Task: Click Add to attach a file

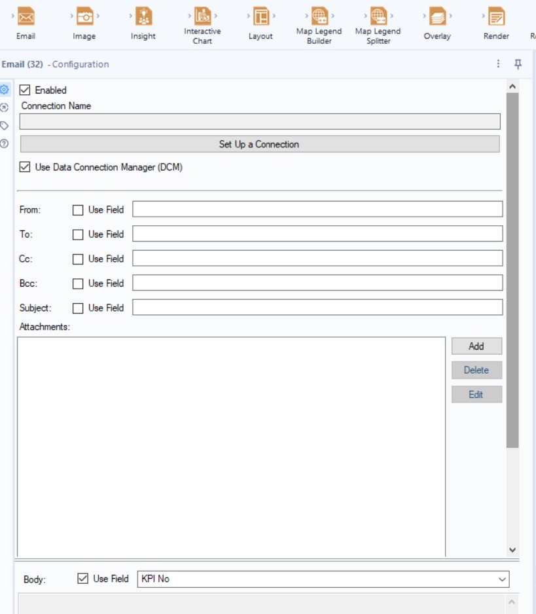Action: [476, 346]
